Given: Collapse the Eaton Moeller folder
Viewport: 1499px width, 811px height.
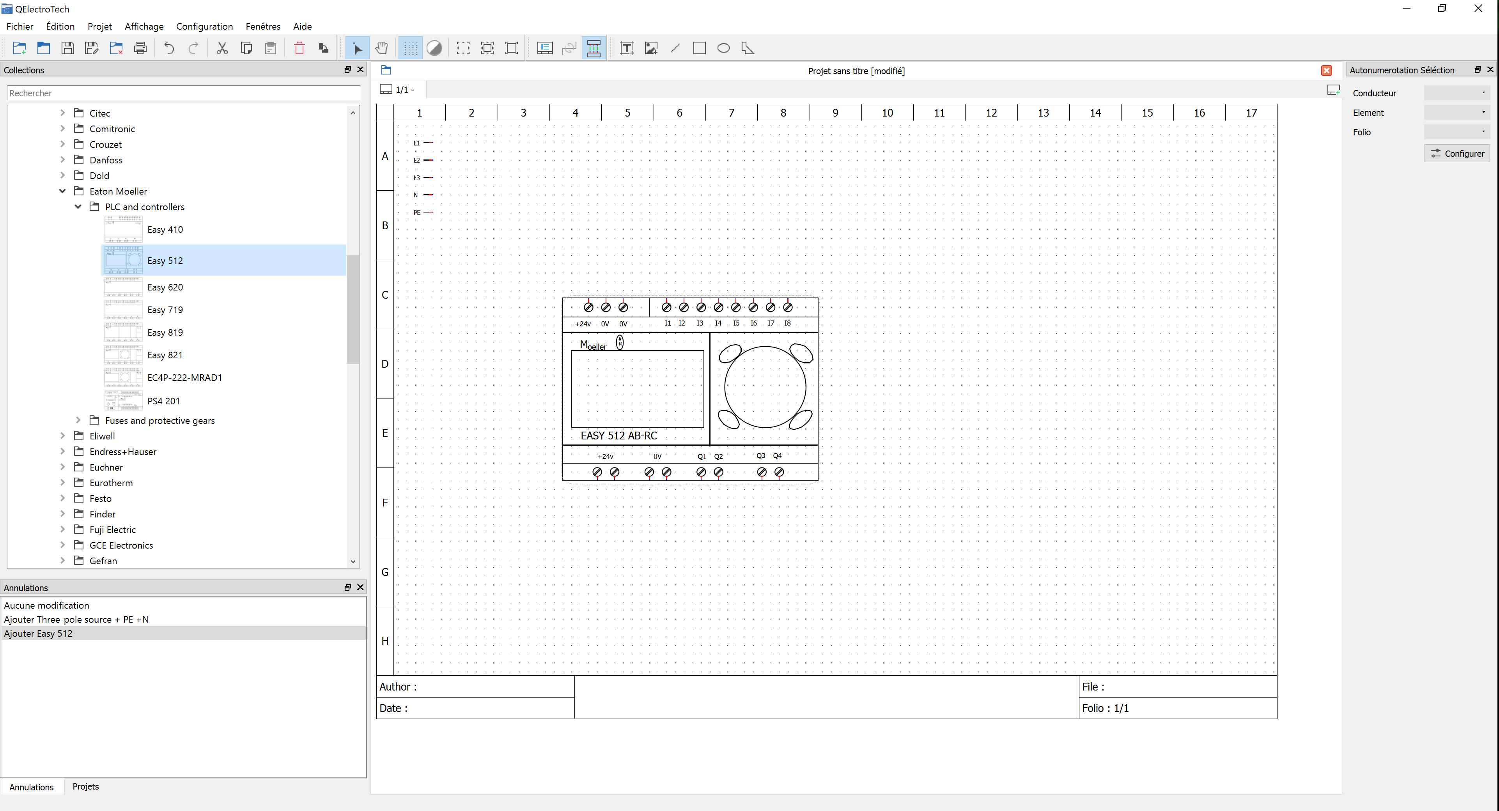Looking at the screenshot, I should pyautogui.click(x=62, y=191).
